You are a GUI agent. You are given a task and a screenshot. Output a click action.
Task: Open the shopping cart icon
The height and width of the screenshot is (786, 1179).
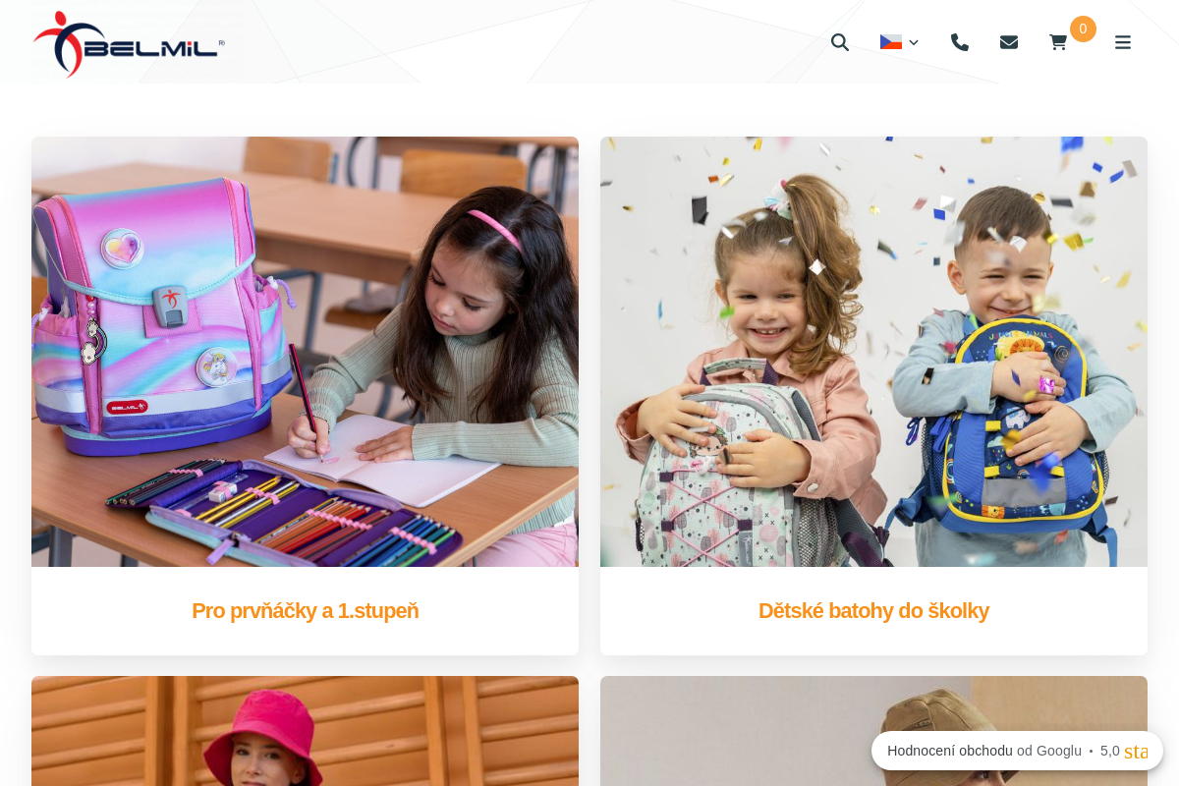[x=1058, y=42]
